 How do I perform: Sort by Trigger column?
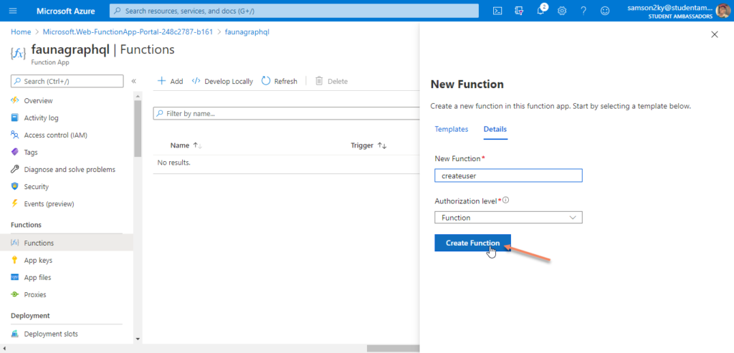coord(368,145)
